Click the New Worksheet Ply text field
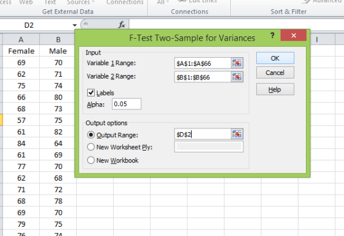Viewport: 344px width, 236px height. click(209, 147)
